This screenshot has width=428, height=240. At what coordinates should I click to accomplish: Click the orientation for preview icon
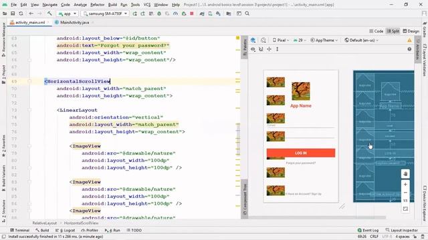coord(263,40)
